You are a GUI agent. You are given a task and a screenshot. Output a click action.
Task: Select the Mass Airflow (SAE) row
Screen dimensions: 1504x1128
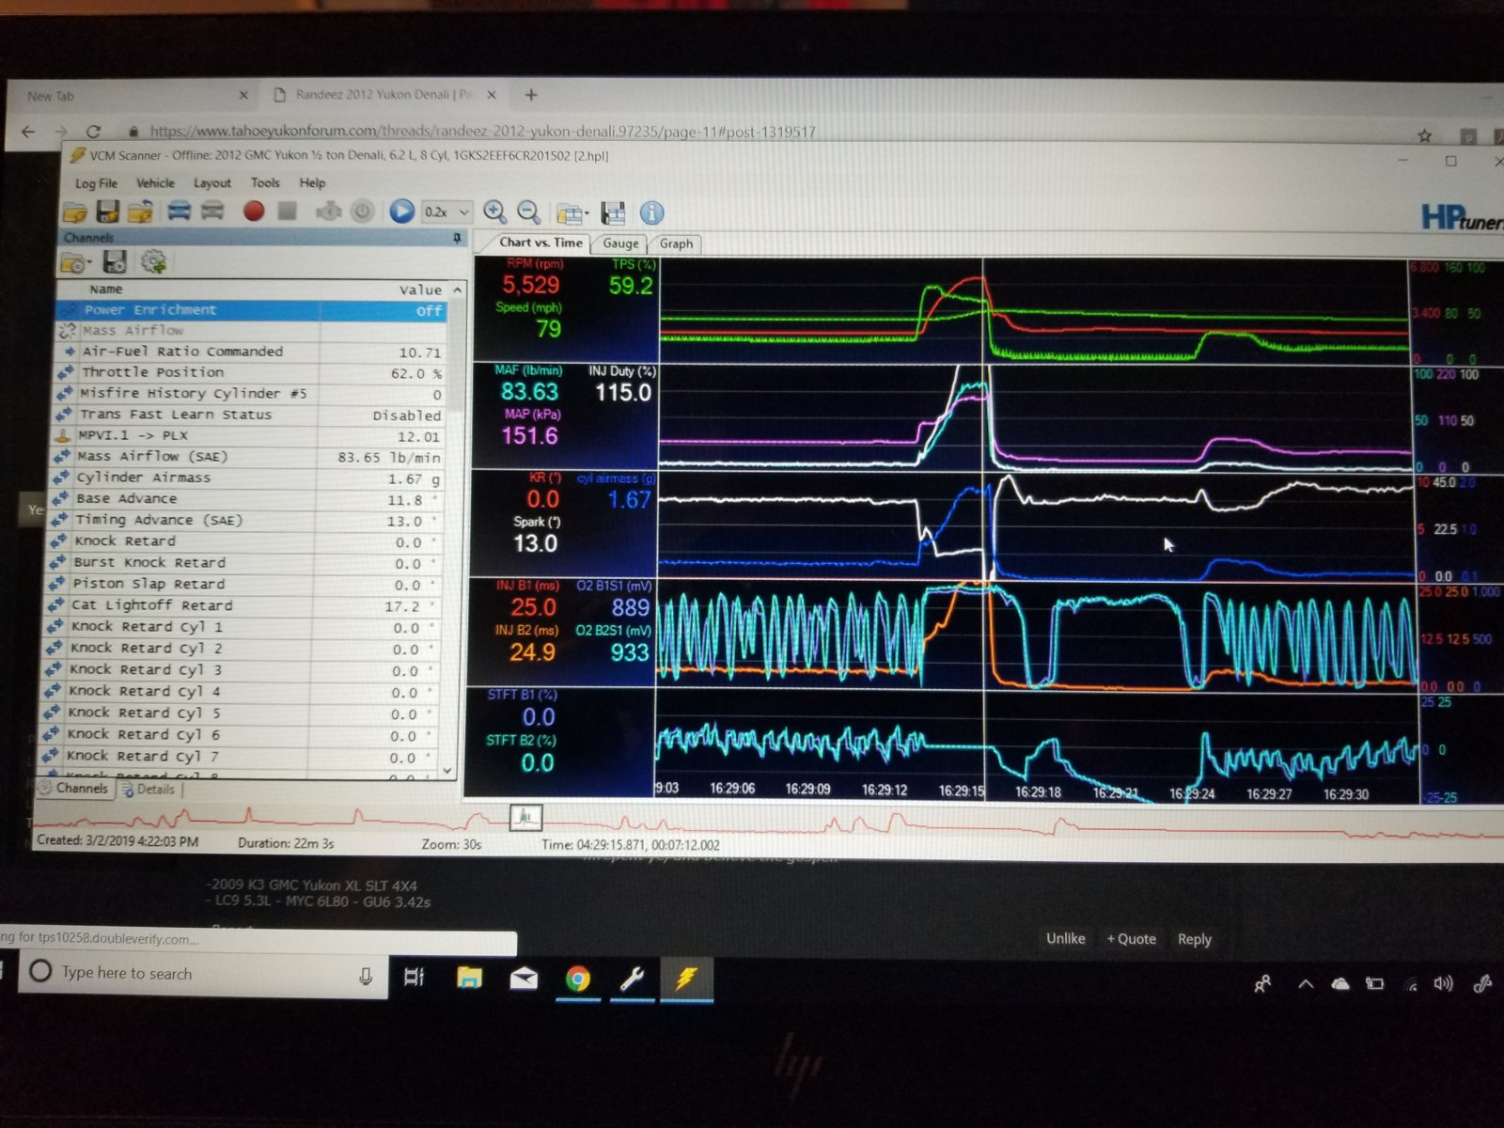tap(248, 457)
